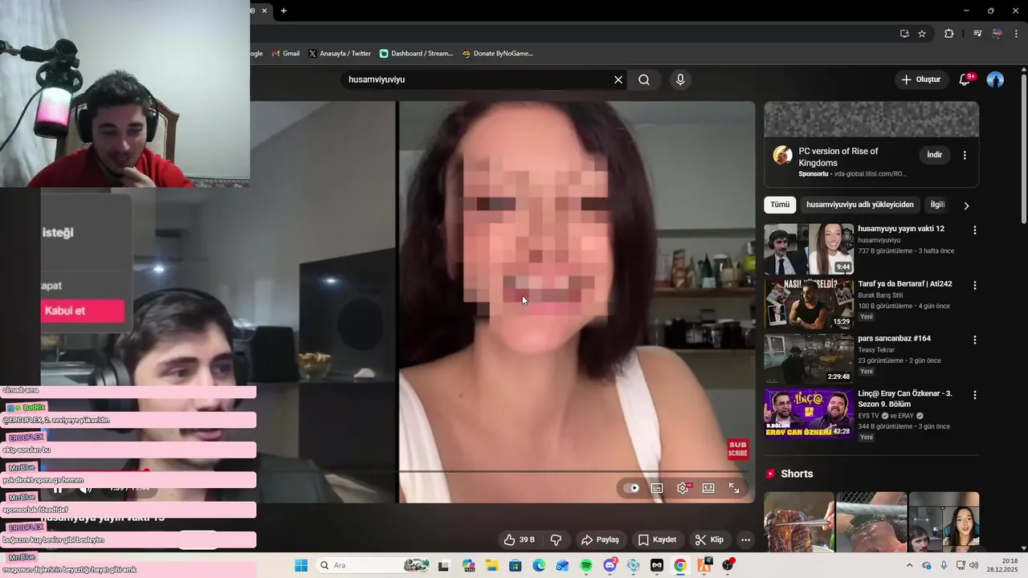Click the page vertical scrollbar
This screenshot has height=578, width=1028.
click(x=1023, y=149)
